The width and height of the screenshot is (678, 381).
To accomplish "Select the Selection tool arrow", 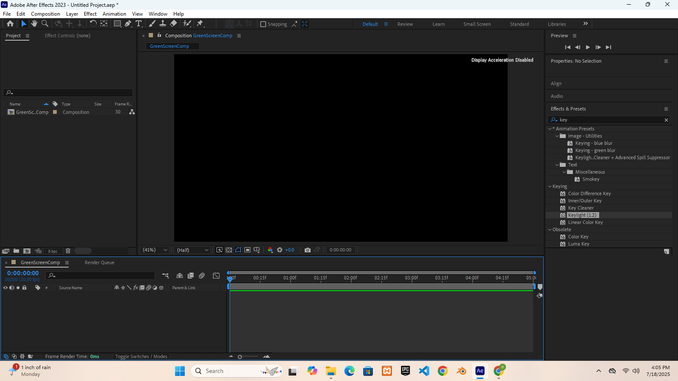I will point(24,24).
